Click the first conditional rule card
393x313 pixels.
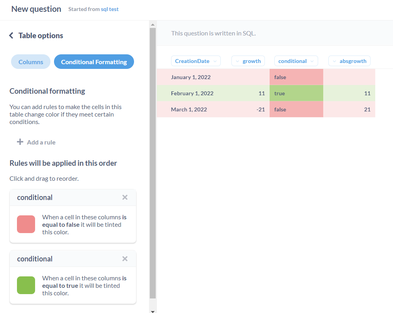click(73, 217)
